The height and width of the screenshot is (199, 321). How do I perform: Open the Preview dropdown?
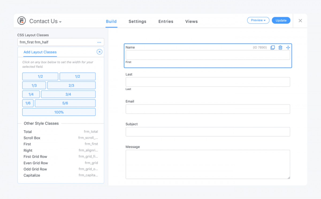tap(258, 20)
